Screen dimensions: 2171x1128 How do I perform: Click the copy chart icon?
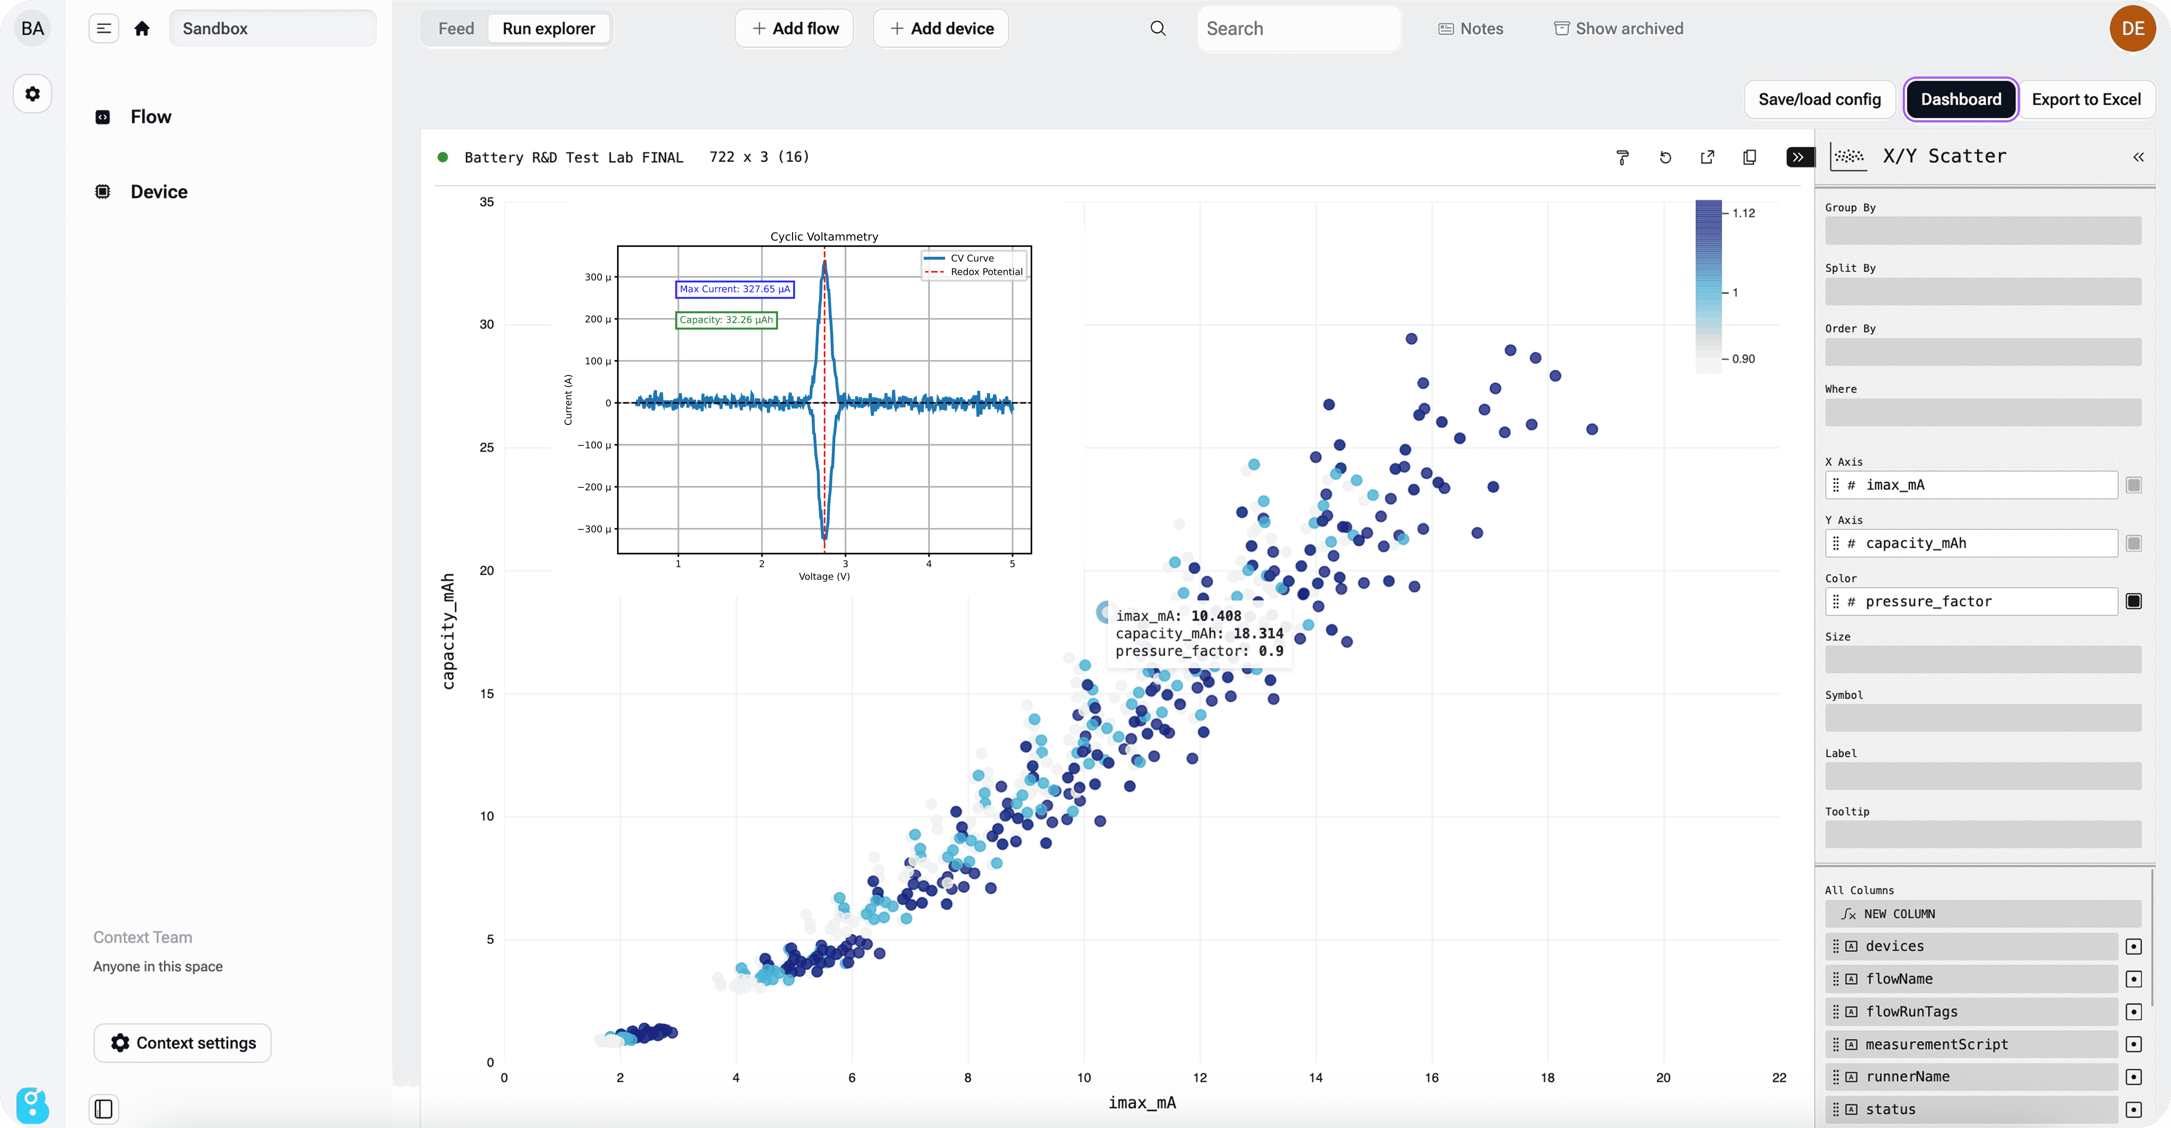pyautogui.click(x=1750, y=157)
